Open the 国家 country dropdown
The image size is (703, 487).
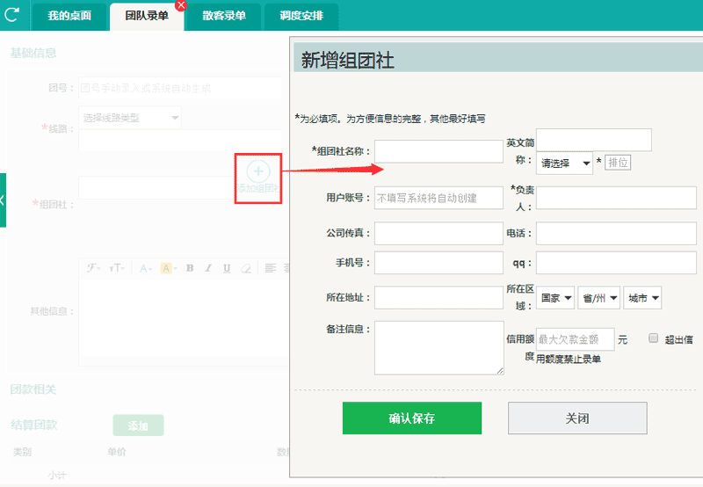(556, 298)
